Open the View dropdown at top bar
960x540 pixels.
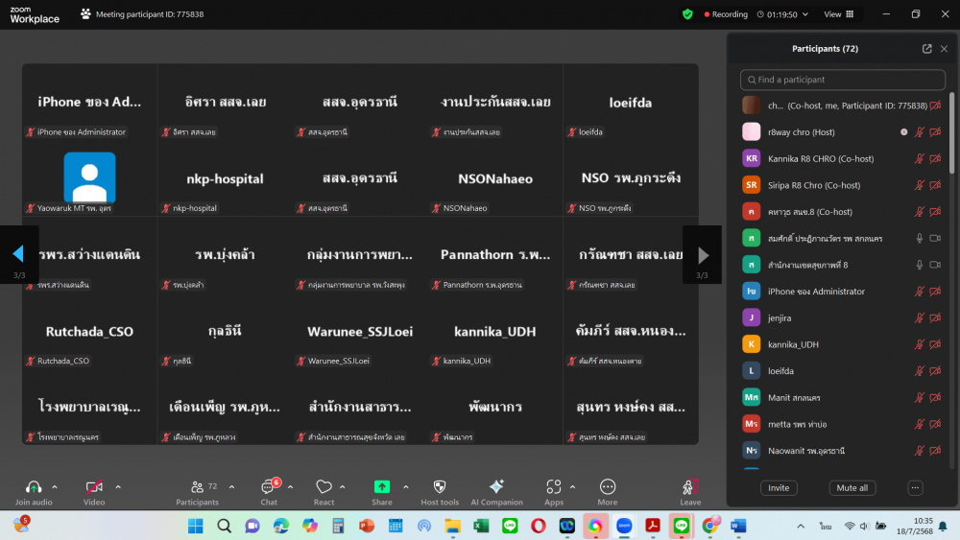click(x=837, y=14)
